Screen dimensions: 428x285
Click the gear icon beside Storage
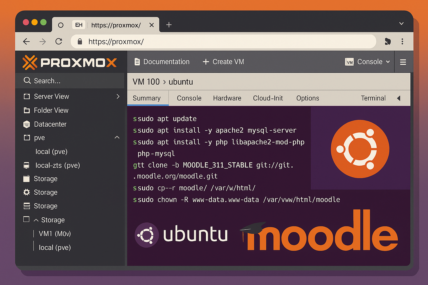tap(26, 192)
